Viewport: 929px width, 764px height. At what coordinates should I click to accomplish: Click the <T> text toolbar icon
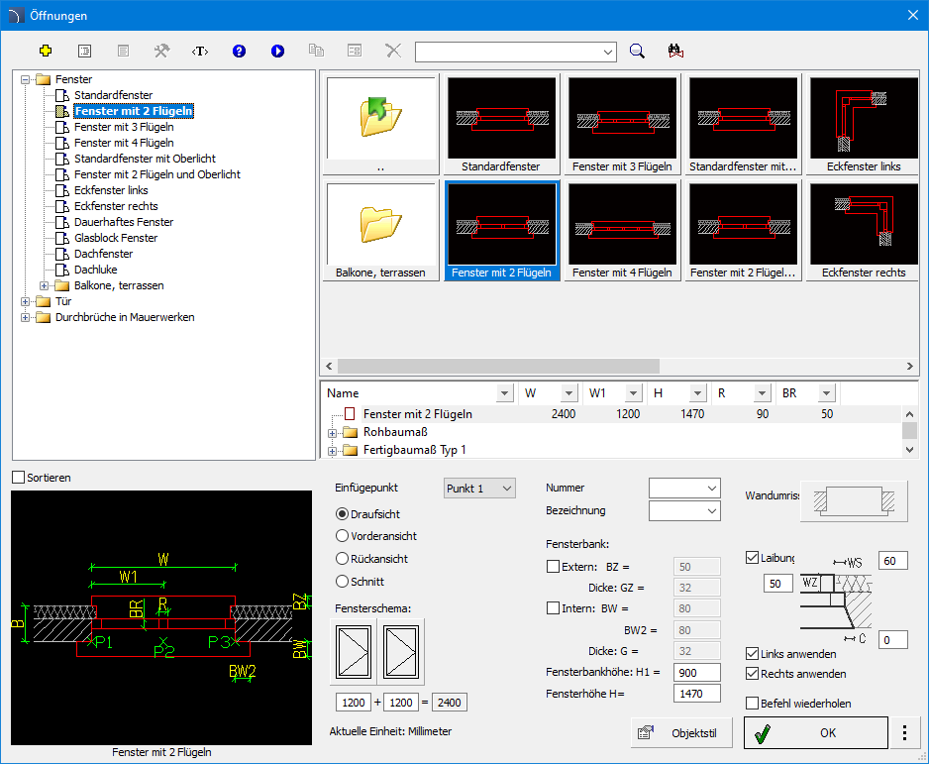click(x=200, y=51)
